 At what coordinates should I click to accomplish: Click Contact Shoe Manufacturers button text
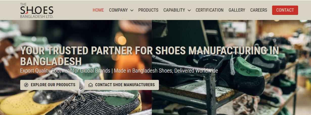pos(125,85)
